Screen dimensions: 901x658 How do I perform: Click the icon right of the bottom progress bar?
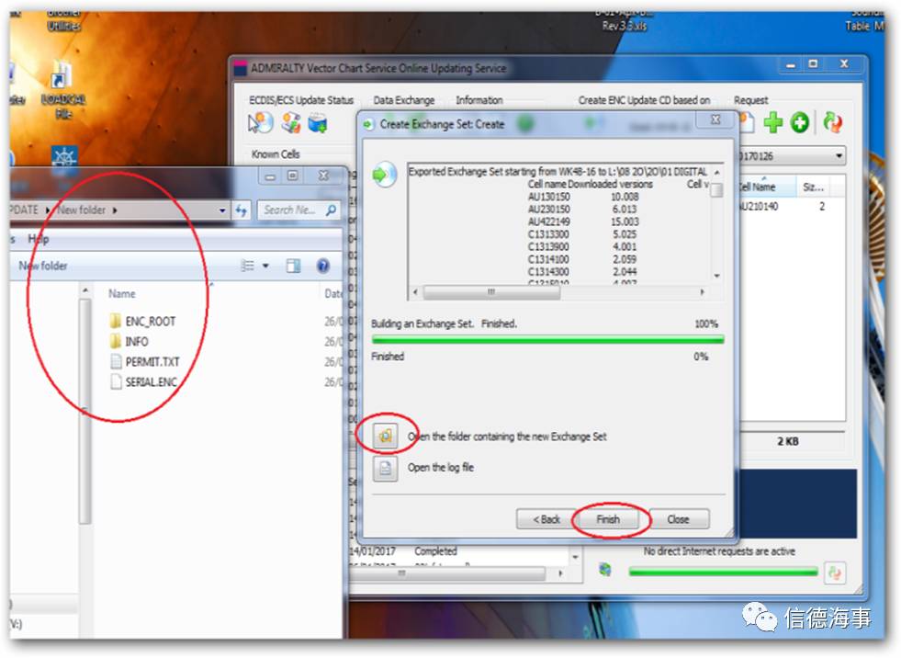[x=835, y=573]
